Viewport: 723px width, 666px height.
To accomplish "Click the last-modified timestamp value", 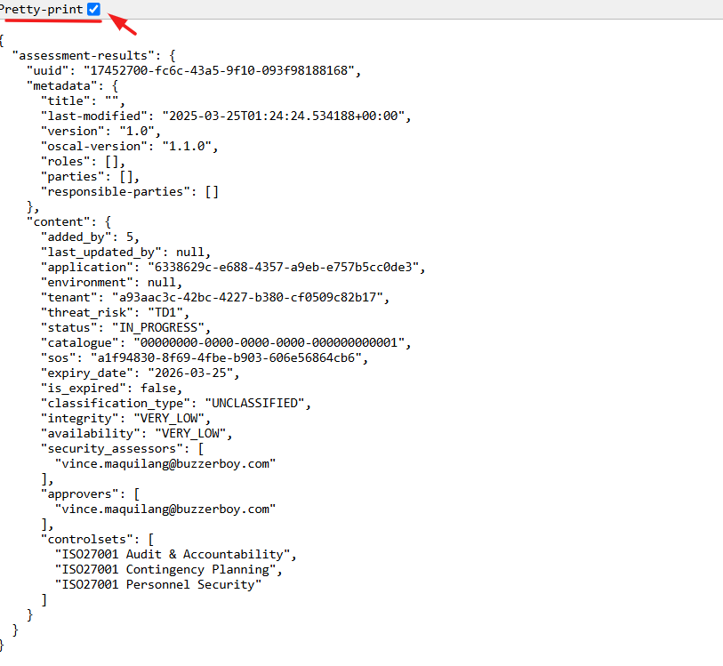I will point(285,116).
